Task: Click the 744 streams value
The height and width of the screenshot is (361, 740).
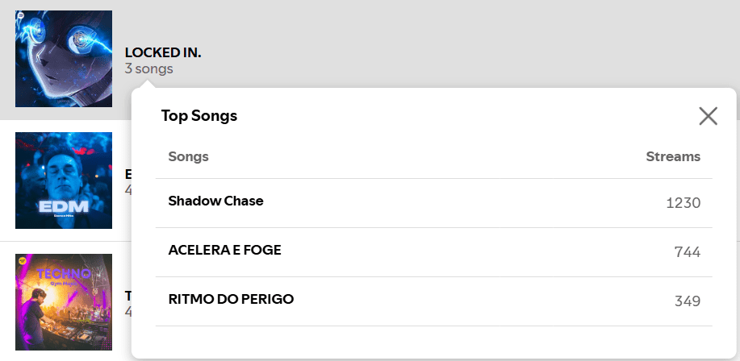Action: tap(687, 252)
